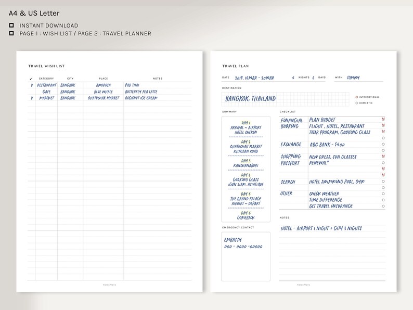Viewport: 413px width, 310px height.
Task: Check the circle for Get Travel Insurance
Action: pyautogui.click(x=383, y=206)
